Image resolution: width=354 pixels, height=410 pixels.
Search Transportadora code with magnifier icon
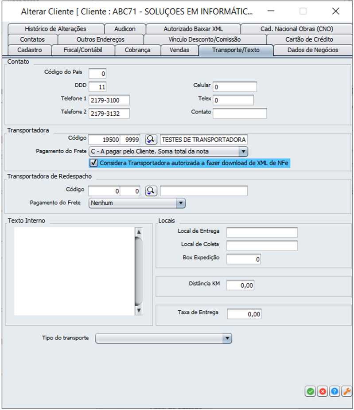pyautogui.click(x=151, y=140)
